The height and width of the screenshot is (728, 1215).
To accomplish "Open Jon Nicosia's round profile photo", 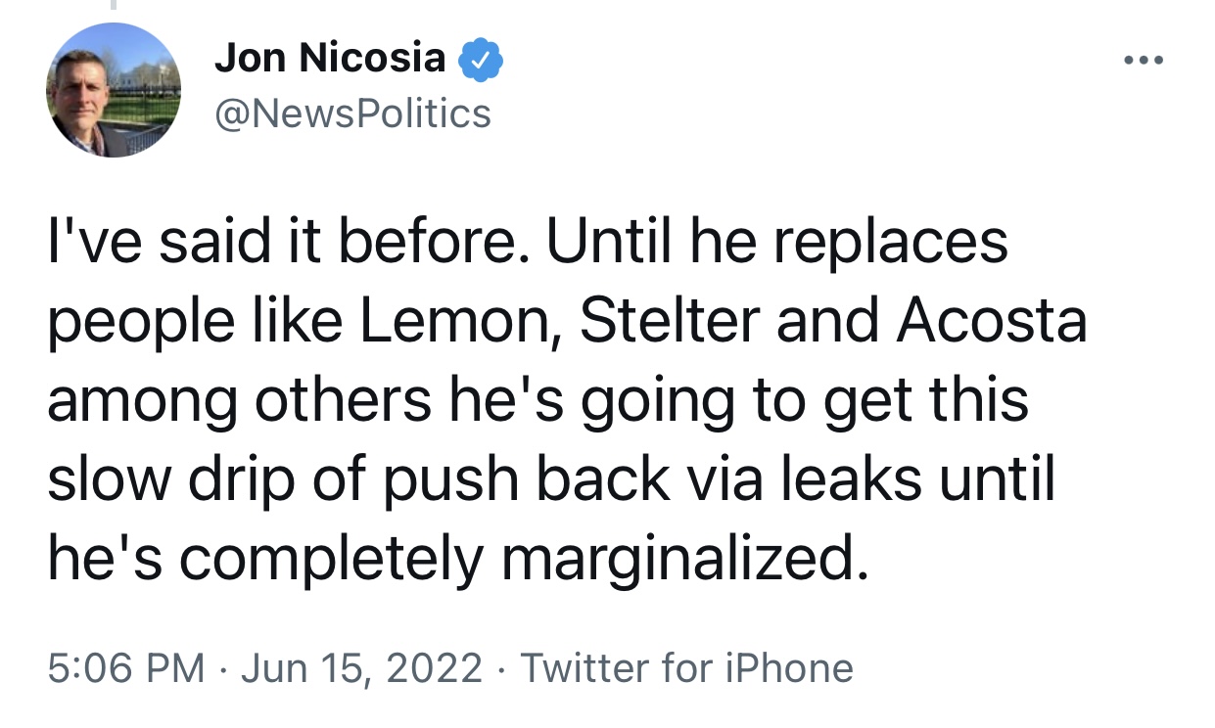I will click(x=114, y=90).
